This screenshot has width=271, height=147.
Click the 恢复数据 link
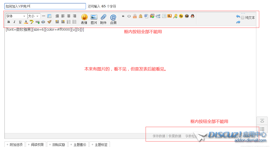[x=175, y=136]
